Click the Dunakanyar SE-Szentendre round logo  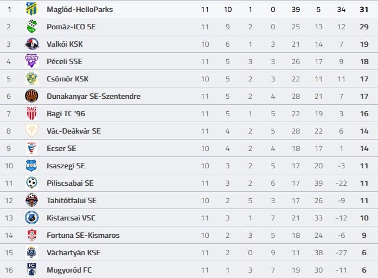(x=31, y=96)
